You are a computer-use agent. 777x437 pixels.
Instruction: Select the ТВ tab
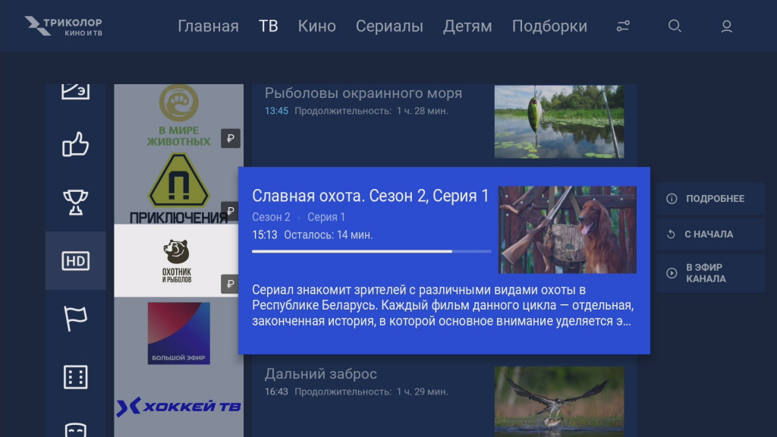268,27
